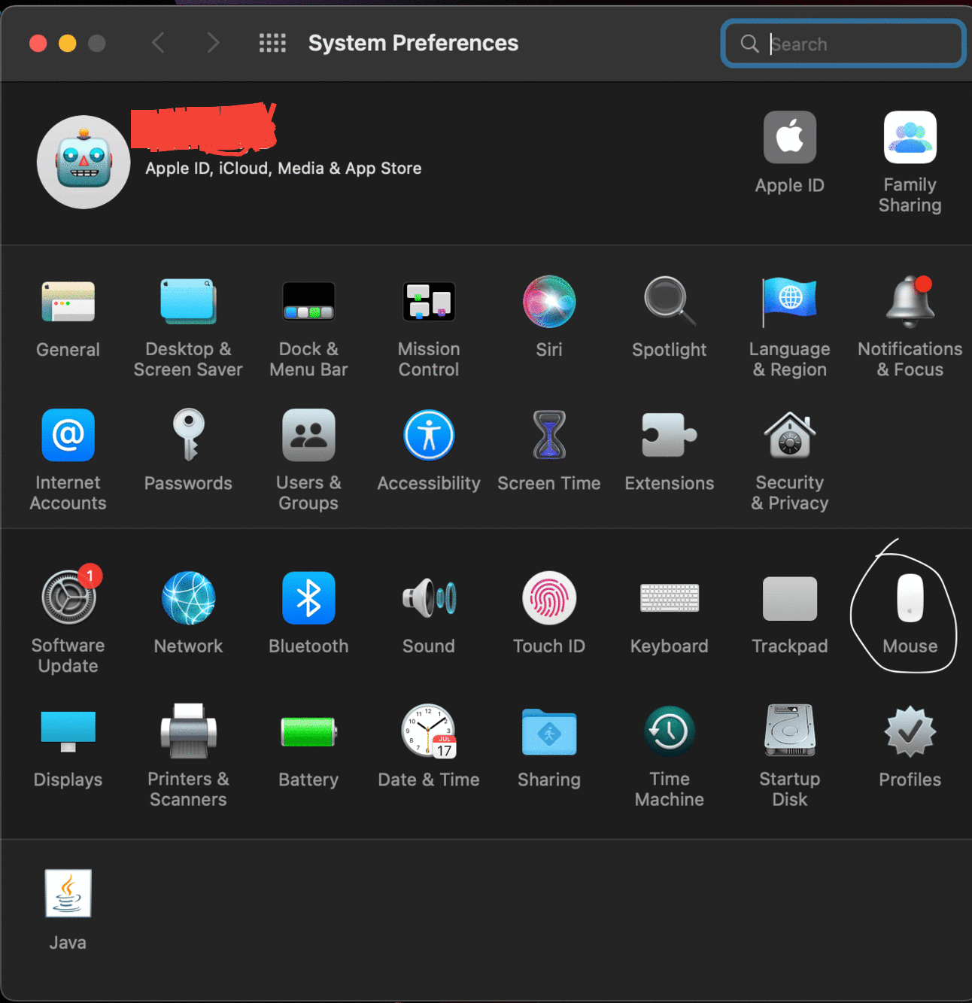Open Passwords preferences
Viewport: 972px width, 1003px height.
click(x=188, y=435)
